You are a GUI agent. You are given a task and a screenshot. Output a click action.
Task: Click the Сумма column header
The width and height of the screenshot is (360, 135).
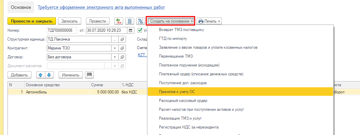pyautogui.click(x=105, y=85)
